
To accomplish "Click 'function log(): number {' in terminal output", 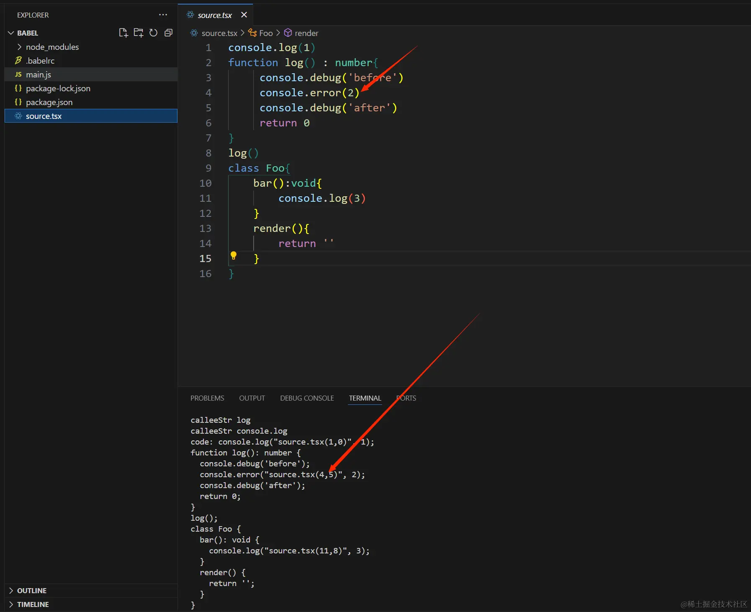I will (x=246, y=453).
